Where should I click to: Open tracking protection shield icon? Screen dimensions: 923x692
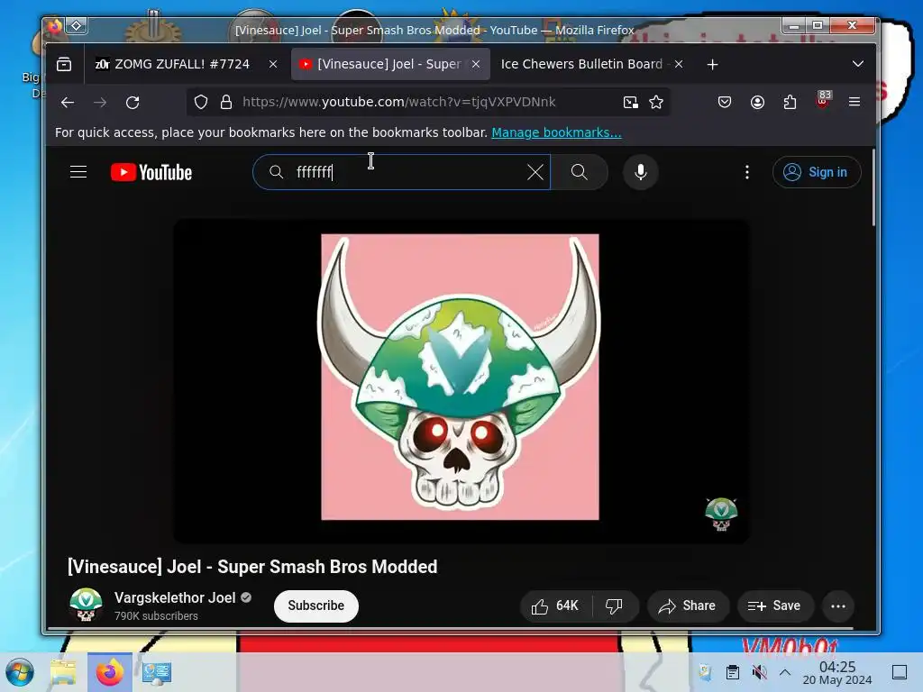coord(201,103)
